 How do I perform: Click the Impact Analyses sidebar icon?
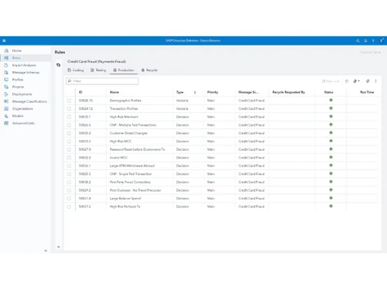click(6, 65)
